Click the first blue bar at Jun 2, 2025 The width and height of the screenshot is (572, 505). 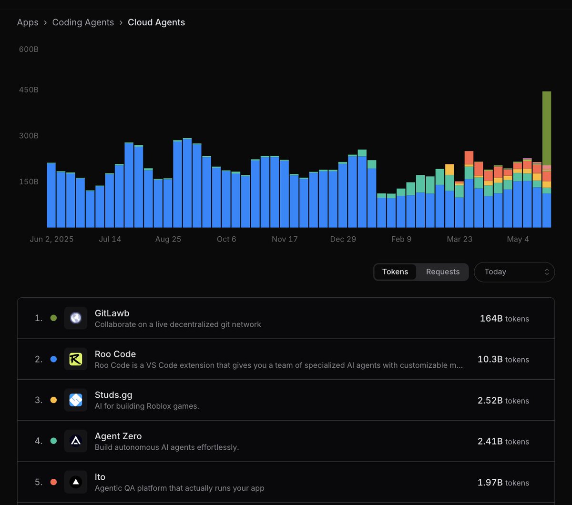tap(51, 195)
